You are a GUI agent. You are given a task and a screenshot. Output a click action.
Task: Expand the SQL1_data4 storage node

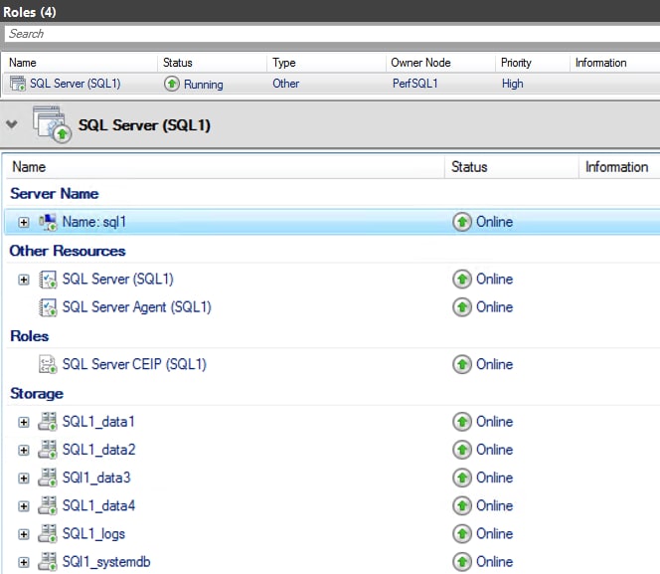coord(24,506)
